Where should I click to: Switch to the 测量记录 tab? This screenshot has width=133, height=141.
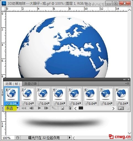click(30, 84)
